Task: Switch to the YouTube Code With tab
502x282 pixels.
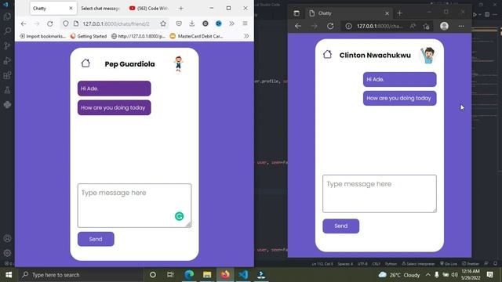Action: pyautogui.click(x=149, y=9)
